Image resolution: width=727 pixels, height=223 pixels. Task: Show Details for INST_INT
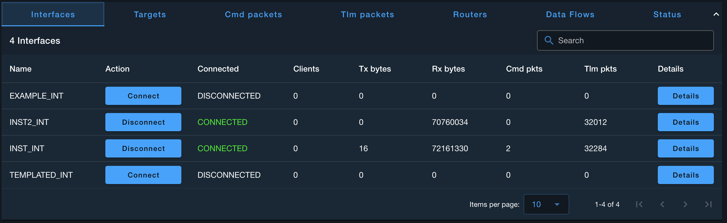(x=686, y=148)
